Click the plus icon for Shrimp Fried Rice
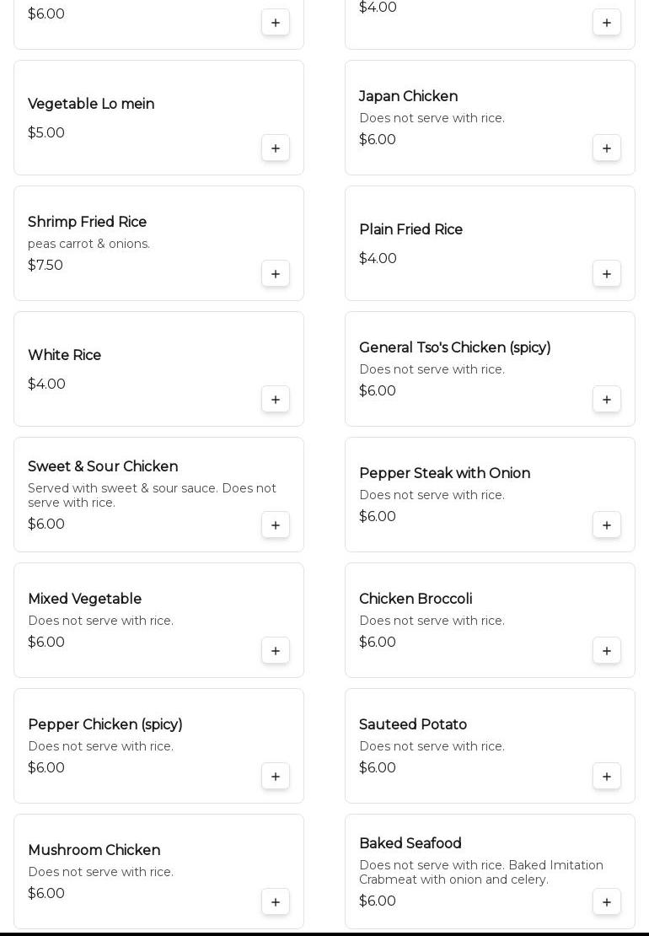649x936 pixels. (x=276, y=274)
